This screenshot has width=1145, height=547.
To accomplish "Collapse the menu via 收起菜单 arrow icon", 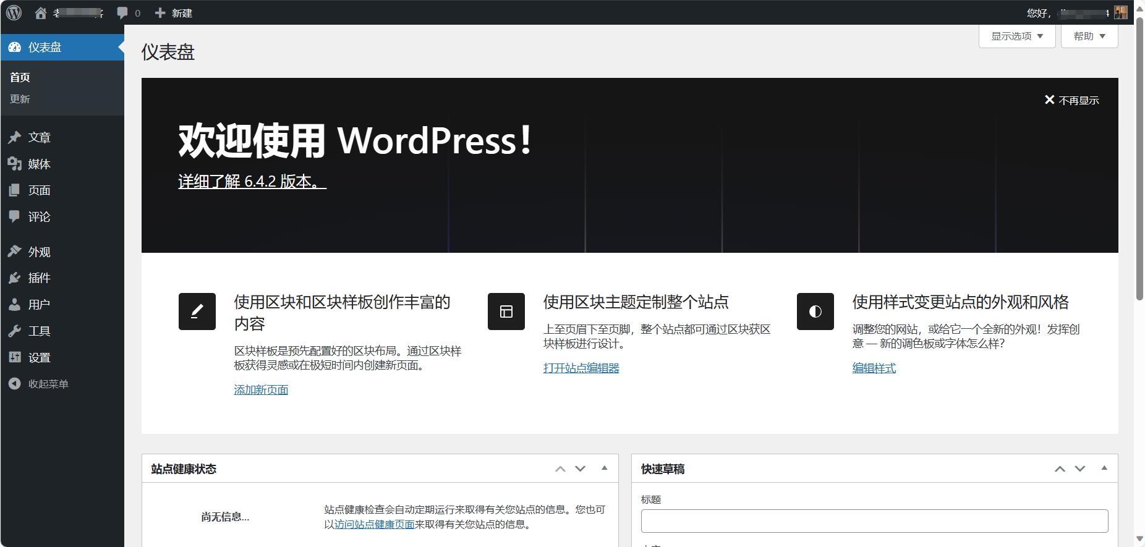I will [x=15, y=384].
